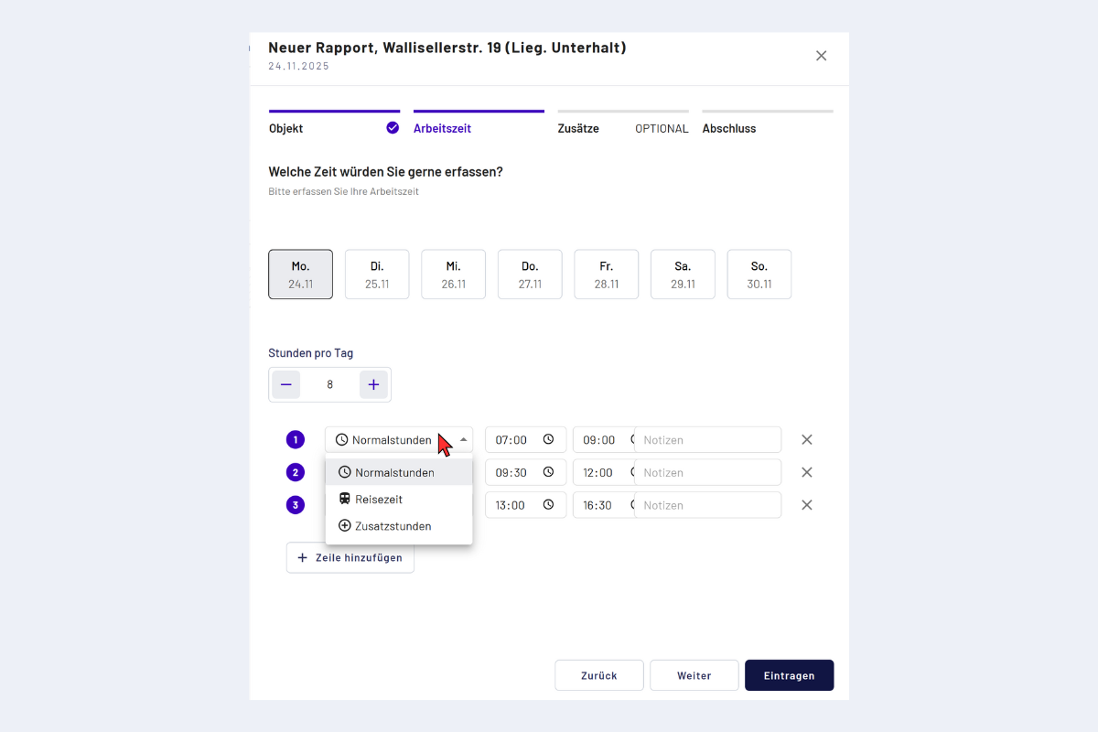The image size is (1098, 732).
Task: Click the Eintragen button
Action: pos(789,675)
